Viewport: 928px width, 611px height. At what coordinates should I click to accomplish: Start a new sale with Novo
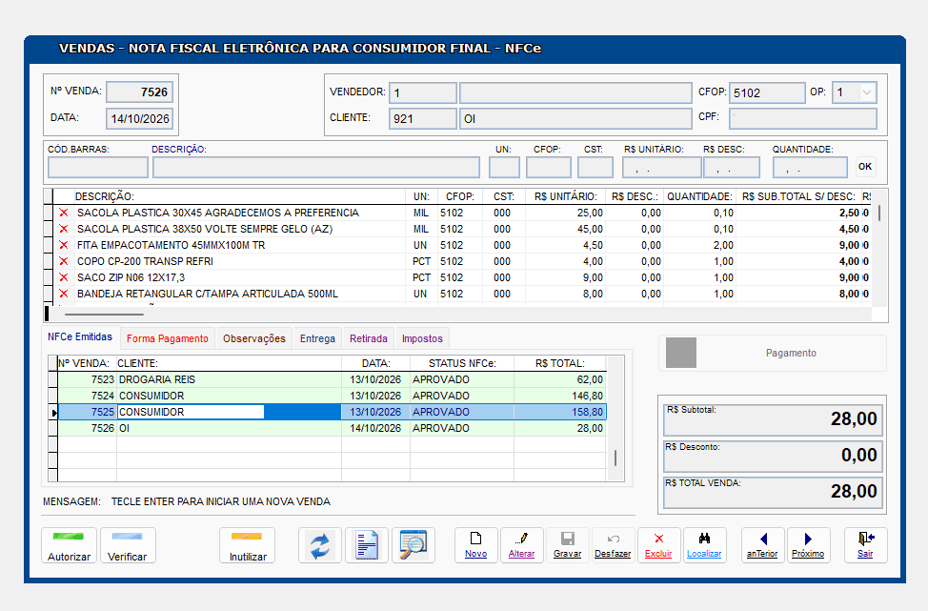click(x=475, y=545)
